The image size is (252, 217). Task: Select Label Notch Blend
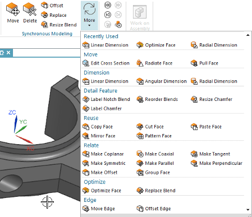[106, 99]
